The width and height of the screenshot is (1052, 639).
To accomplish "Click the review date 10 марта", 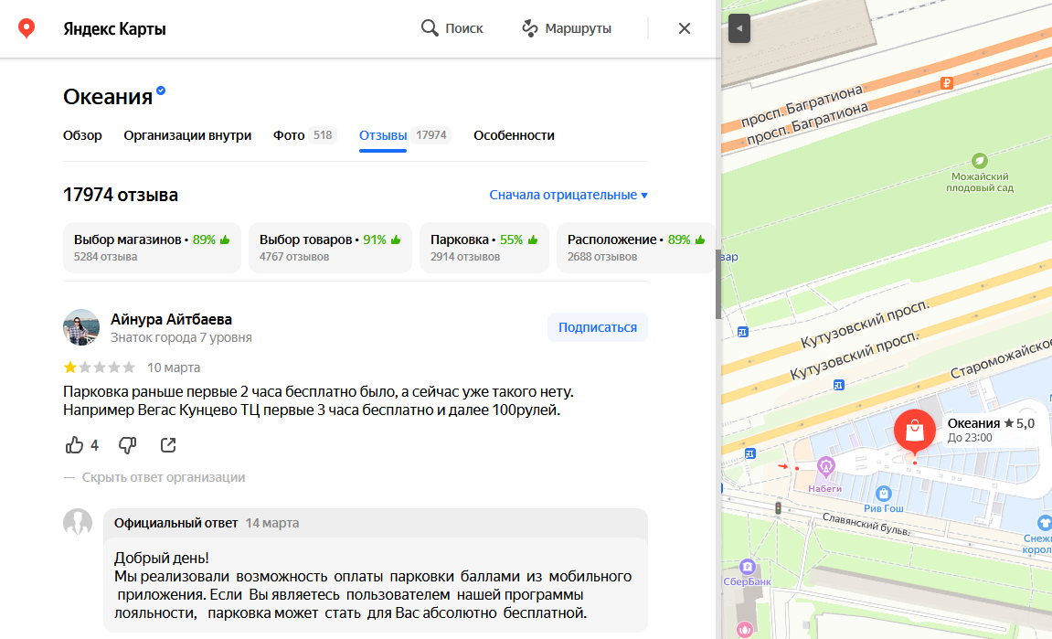I will click(174, 367).
